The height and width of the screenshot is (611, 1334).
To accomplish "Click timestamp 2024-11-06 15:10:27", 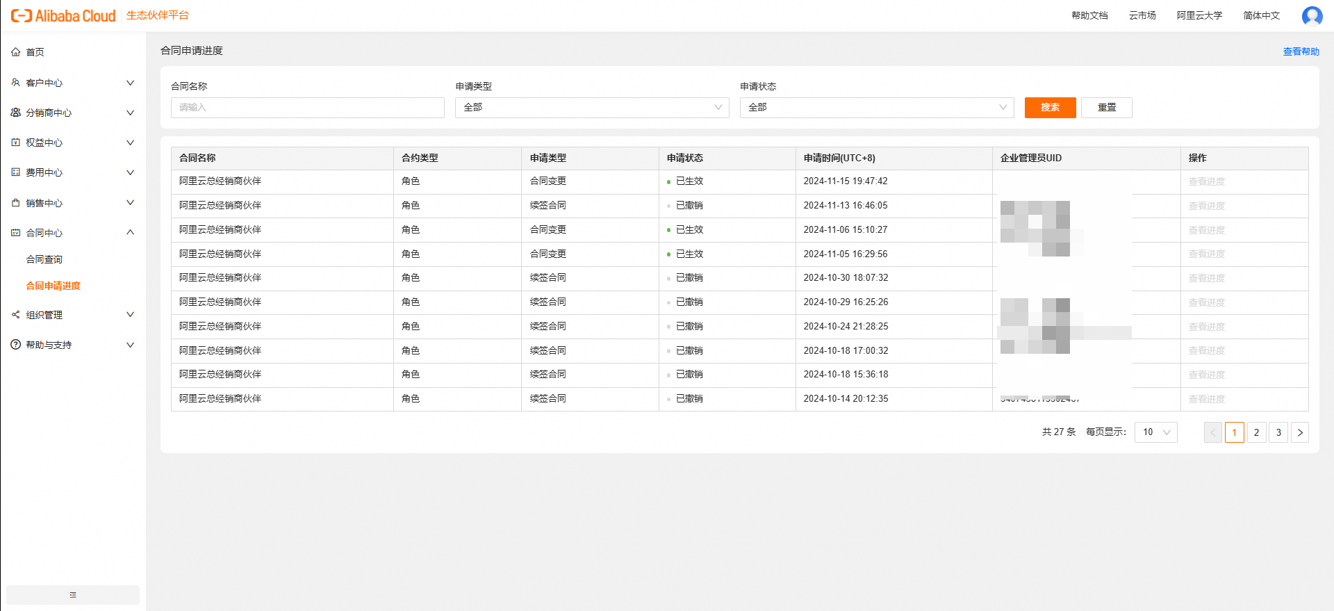I will (846, 229).
